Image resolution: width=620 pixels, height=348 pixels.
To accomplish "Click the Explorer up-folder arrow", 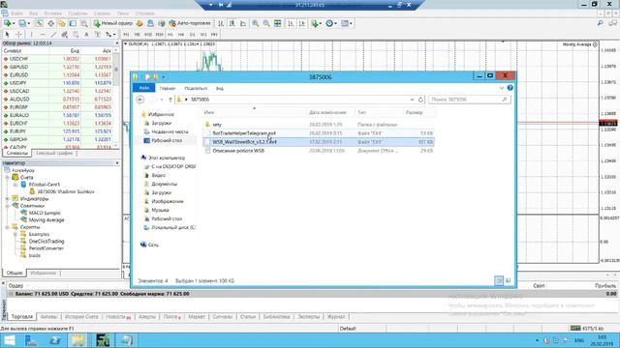I will point(170,100).
